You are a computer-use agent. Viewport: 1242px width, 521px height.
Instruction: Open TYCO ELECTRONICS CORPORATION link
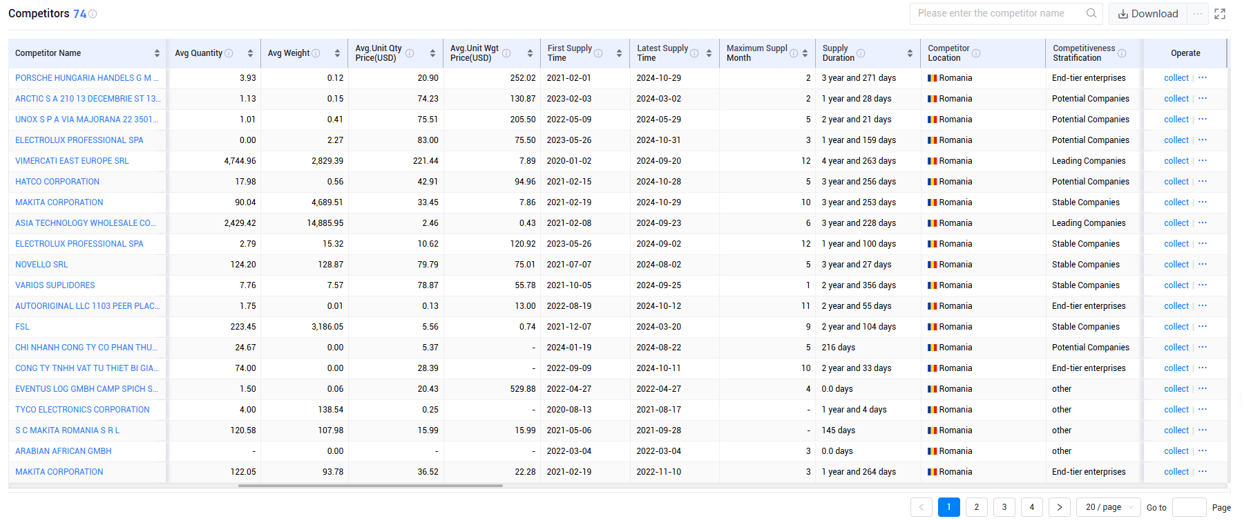point(82,410)
